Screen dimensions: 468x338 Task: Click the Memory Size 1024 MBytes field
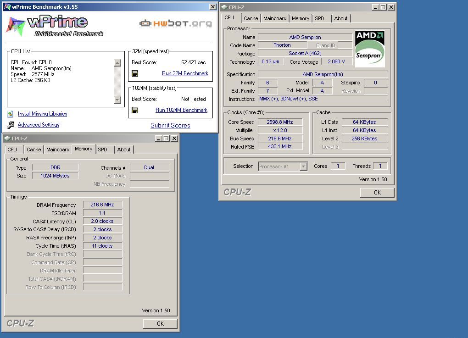(55, 176)
